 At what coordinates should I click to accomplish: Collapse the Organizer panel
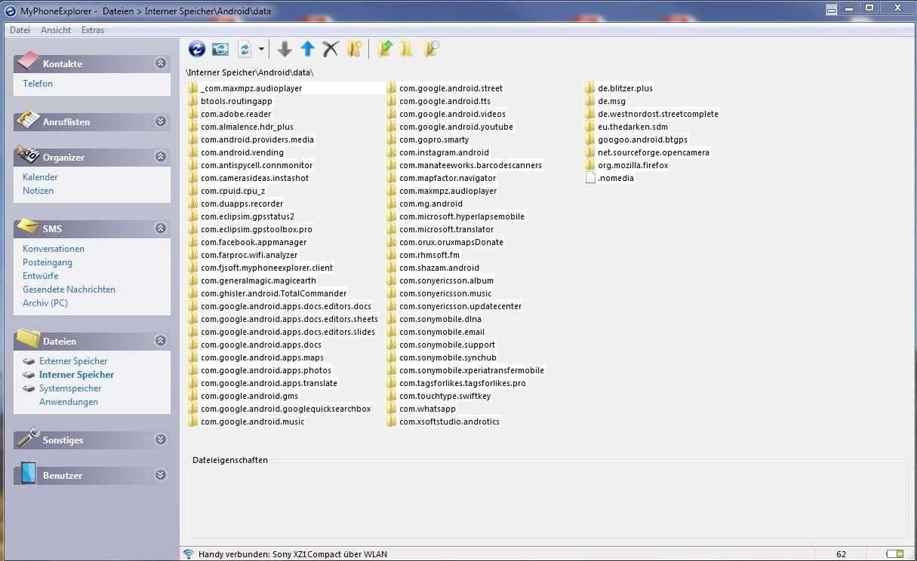pos(160,157)
